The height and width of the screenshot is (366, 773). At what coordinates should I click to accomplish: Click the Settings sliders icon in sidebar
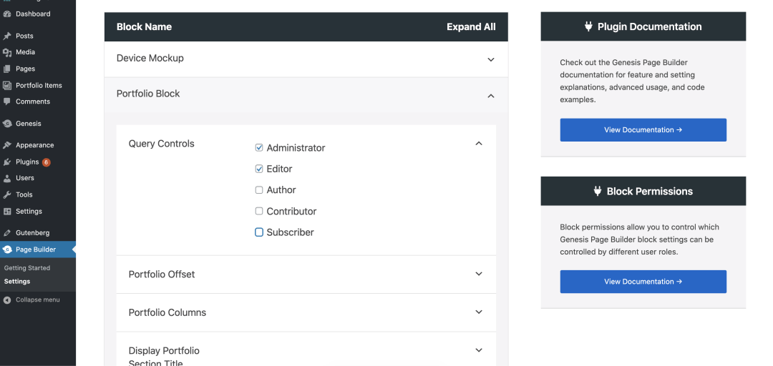tap(7, 212)
